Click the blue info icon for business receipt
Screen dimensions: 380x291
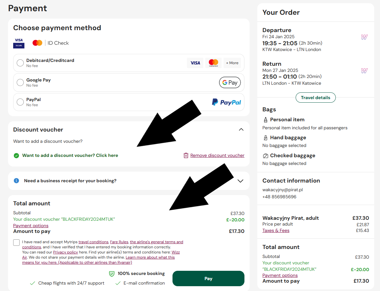click(x=16, y=181)
